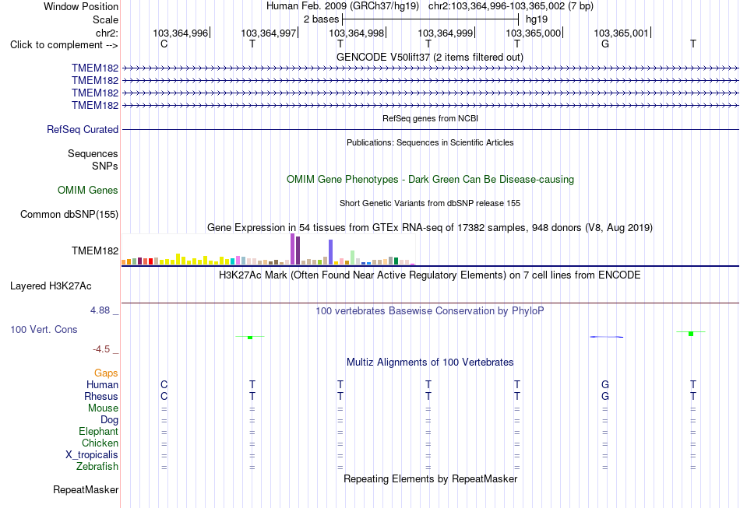Click the G base in the Rhesus row
The height and width of the screenshot is (508, 740).
[x=605, y=396]
